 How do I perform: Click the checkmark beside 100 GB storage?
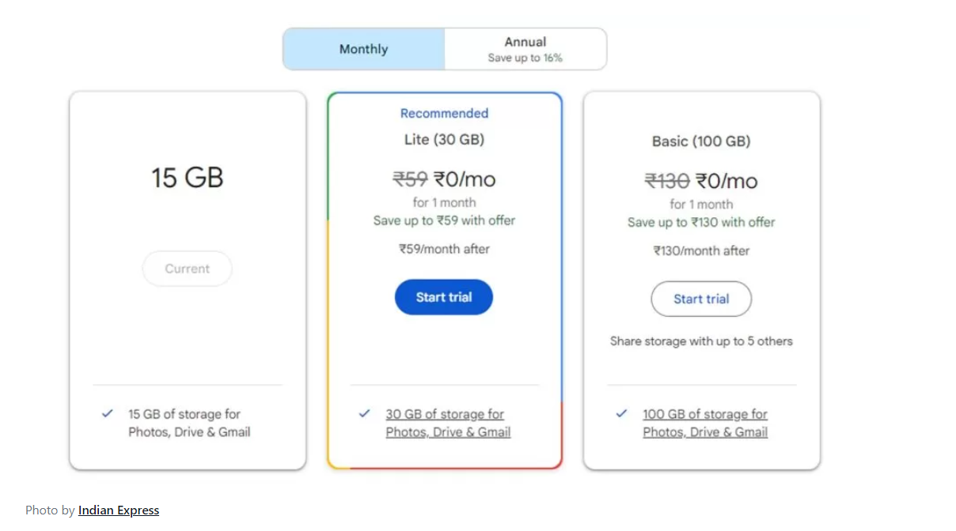coord(621,413)
